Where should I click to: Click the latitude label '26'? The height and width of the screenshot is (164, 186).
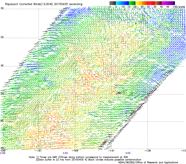pos(2,66)
